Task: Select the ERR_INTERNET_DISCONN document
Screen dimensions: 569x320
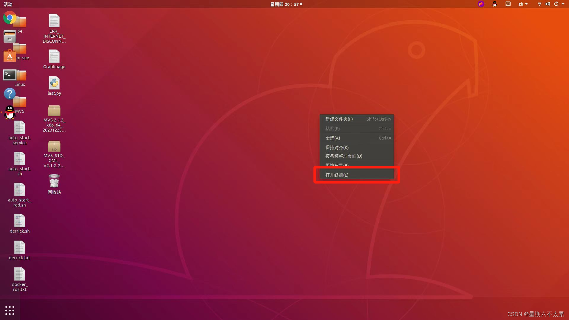Action: [54, 20]
